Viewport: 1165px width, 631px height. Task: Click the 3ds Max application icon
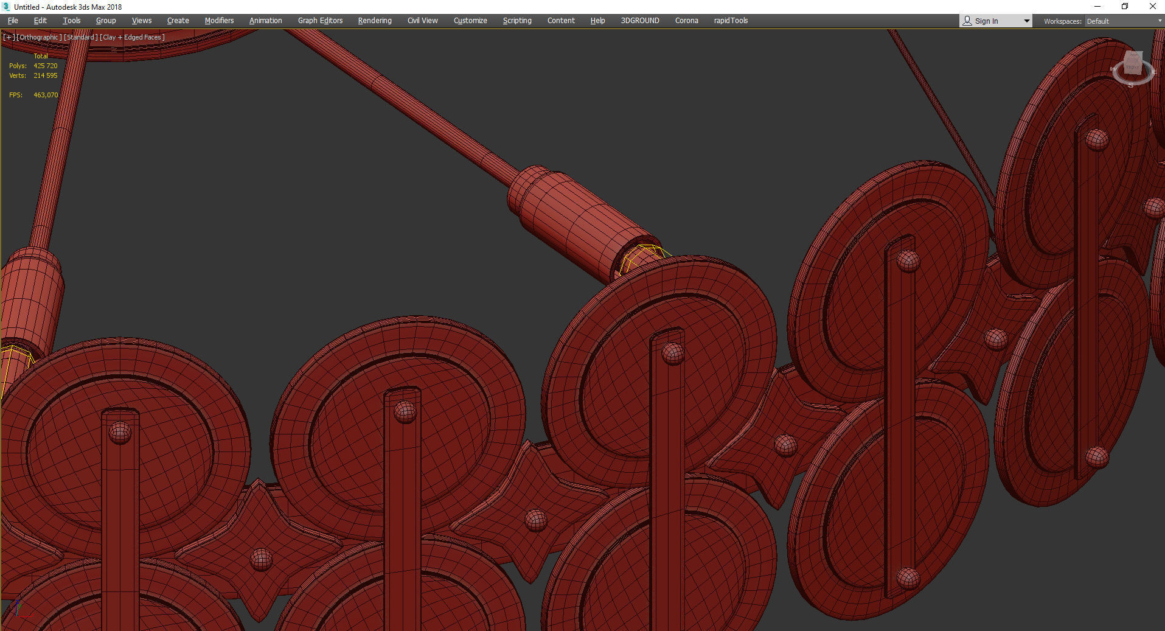click(6, 7)
